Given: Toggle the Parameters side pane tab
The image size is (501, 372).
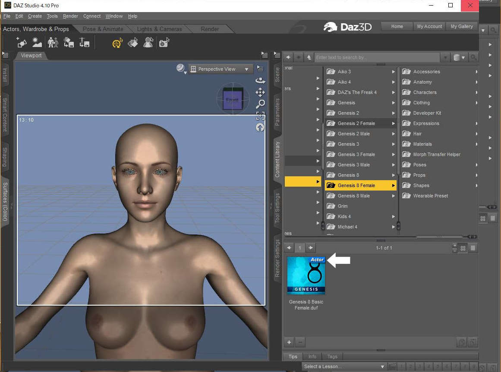Looking at the screenshot, I should (x=277, y=112).
